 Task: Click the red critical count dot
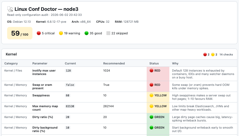(39, 33)
